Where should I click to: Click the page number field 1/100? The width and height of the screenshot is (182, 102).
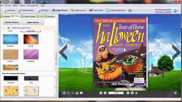(116, 93)
